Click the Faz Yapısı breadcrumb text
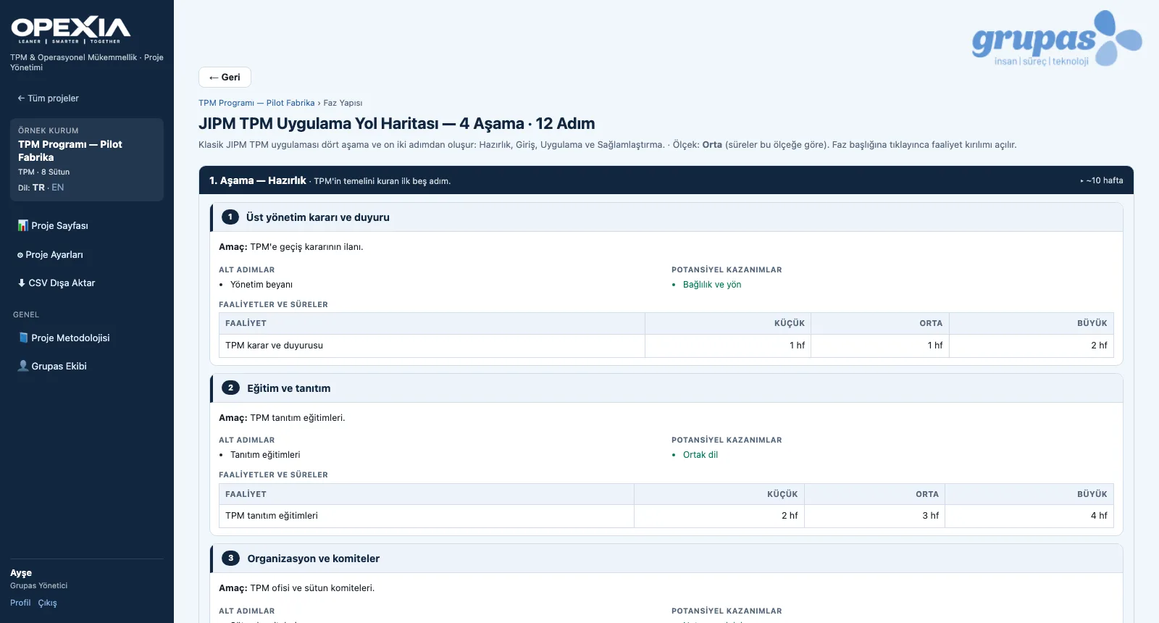The height and width of the screenshot is (623, 1159). (x=343, y=103)
